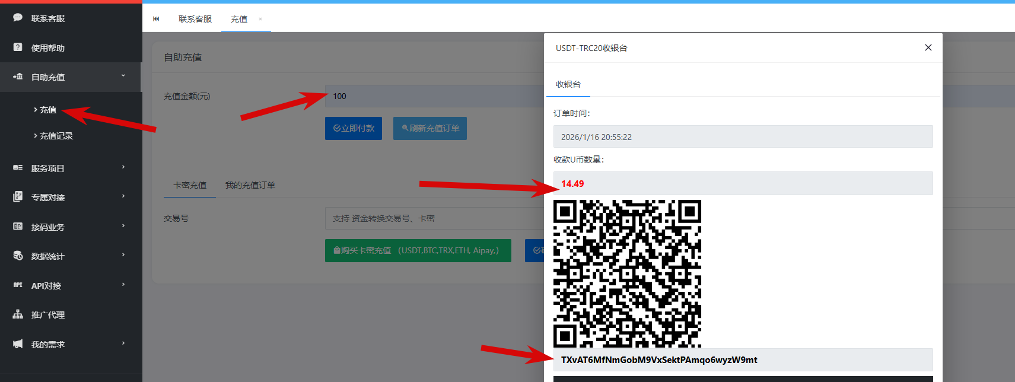Viewport: 1015px width, 382px height.
Task: Click the 接码业务 sidebar icon
Action: click(x=18, y=227)
